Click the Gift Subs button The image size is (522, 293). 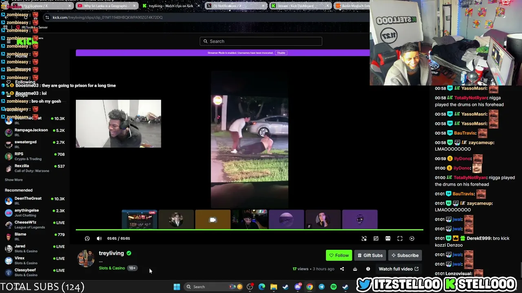[370, 256]
